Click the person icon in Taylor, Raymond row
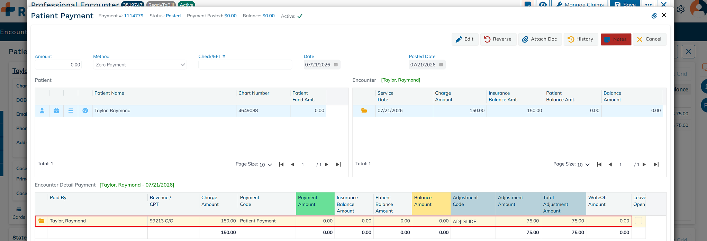707x241 pixels. click(x=42, y=111)
